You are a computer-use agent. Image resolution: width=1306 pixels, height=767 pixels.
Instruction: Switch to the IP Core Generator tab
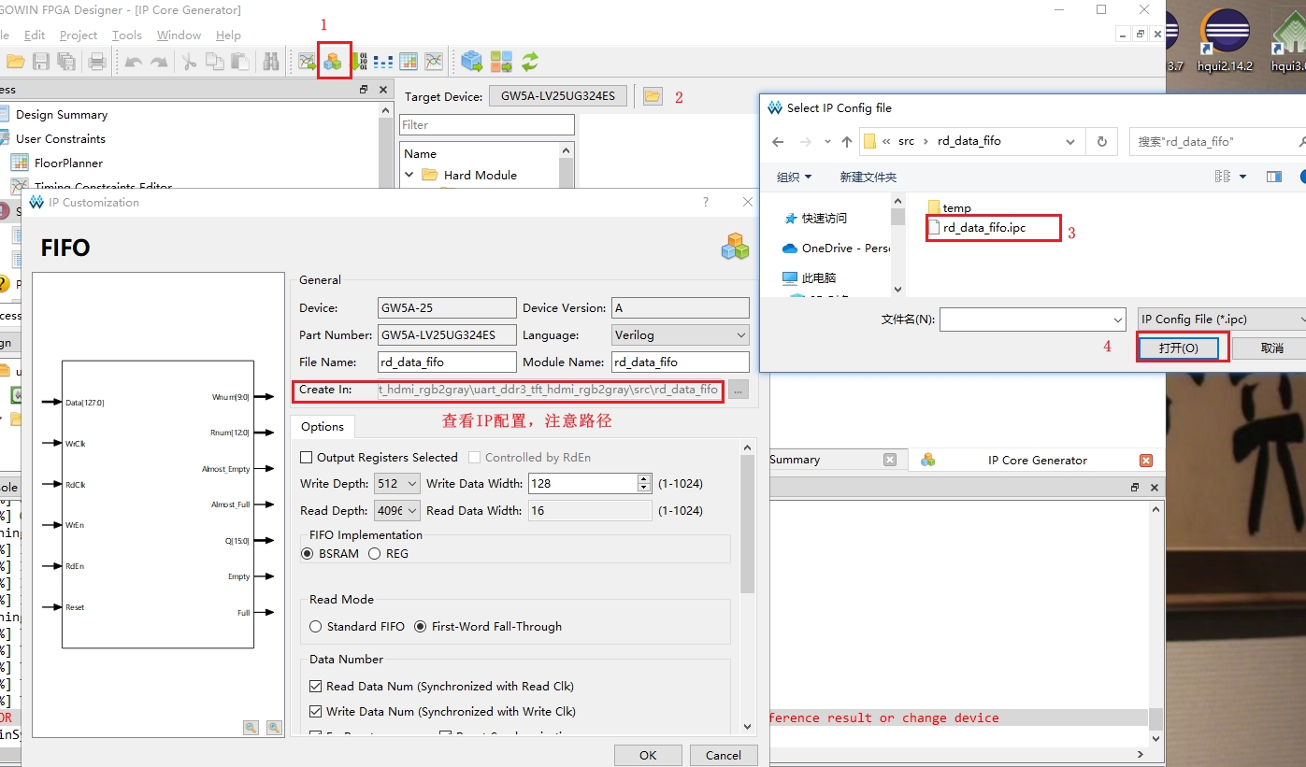point(1037,460)
